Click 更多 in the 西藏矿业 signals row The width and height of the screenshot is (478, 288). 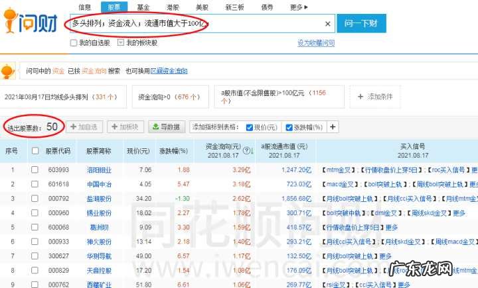click(x=404, y=285)
